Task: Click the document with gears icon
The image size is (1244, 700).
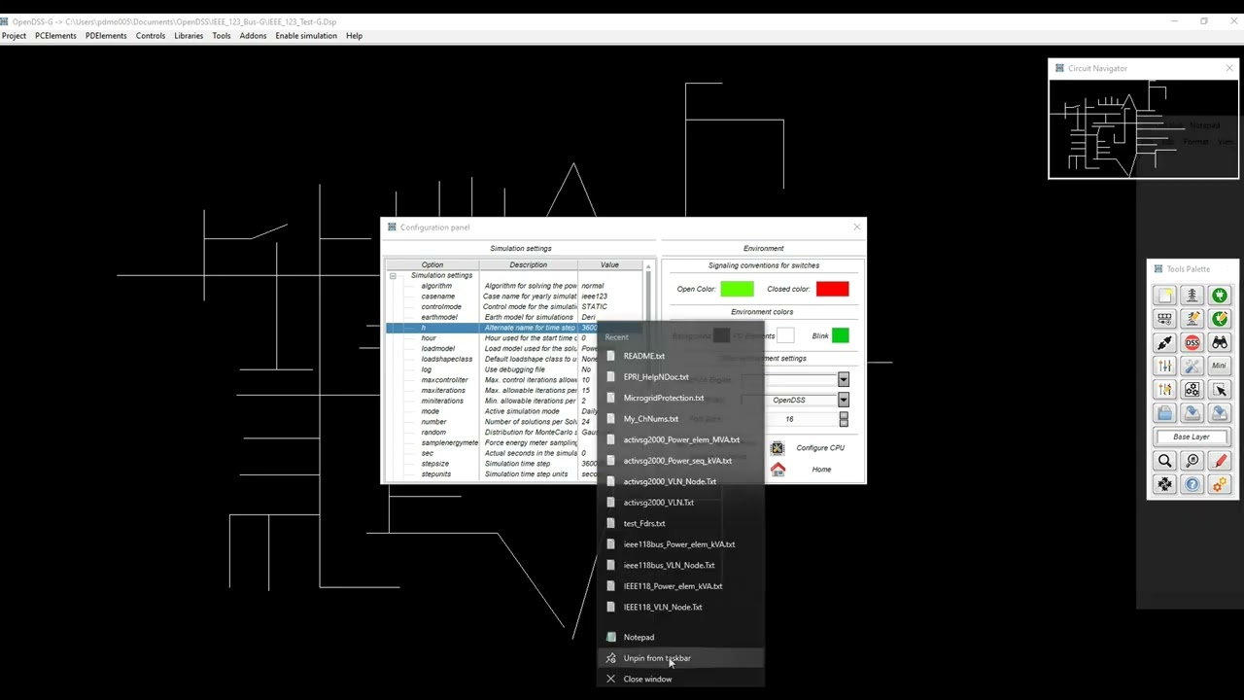Action: (x=1192, y=390)
